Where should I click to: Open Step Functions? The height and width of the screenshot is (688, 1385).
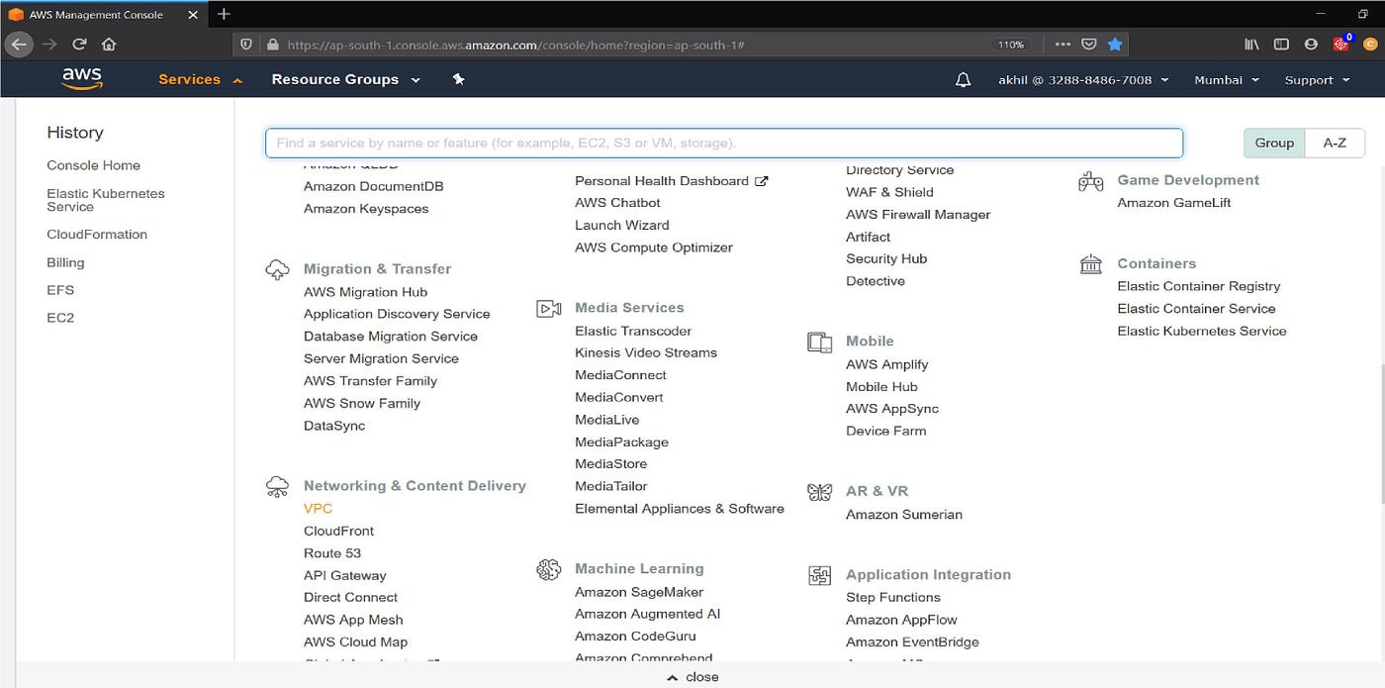(893, 598)
